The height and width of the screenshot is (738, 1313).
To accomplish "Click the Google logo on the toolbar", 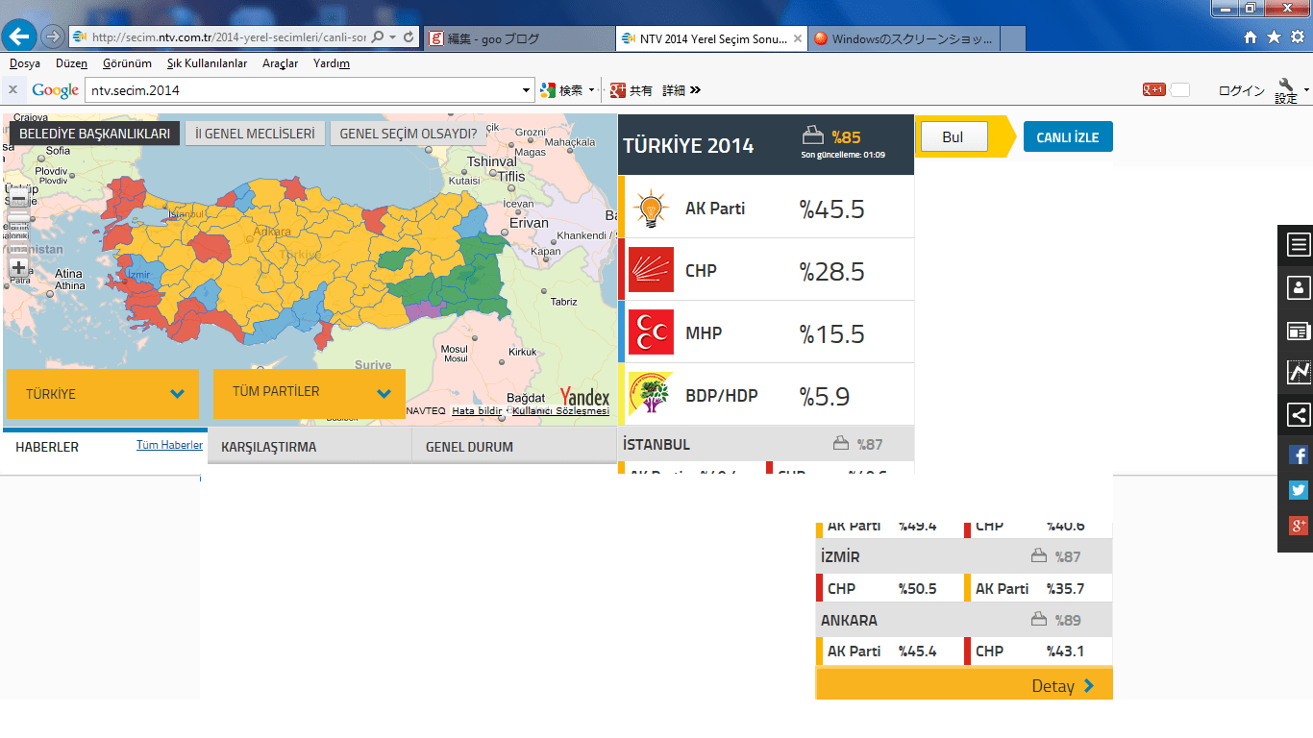I will coord(55,90).
